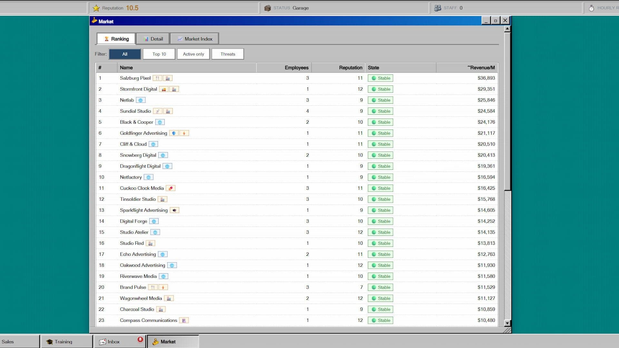The width and height of the screenshot is (619, 348).
Task: Click the Inbox notification badge showing 8
Action: pyautogui.click(x=140, y=339)
